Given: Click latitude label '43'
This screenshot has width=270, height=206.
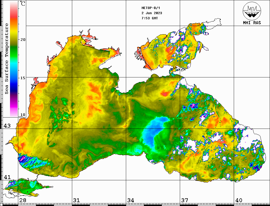Looking at the screenshot, I should [7, 126].
